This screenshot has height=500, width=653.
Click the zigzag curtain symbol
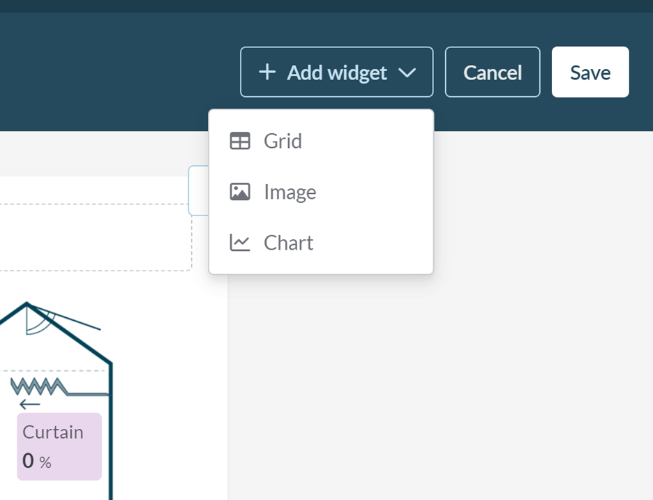coord(38,386)
